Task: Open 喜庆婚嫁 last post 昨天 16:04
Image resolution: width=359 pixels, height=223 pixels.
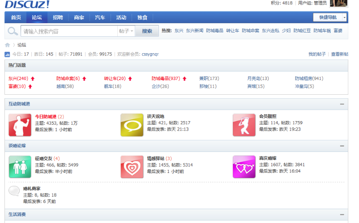Action: coord(290,171)
